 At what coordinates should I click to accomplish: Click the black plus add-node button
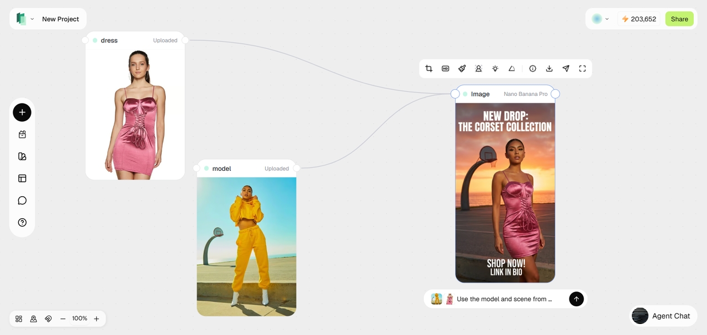point(22,112)
